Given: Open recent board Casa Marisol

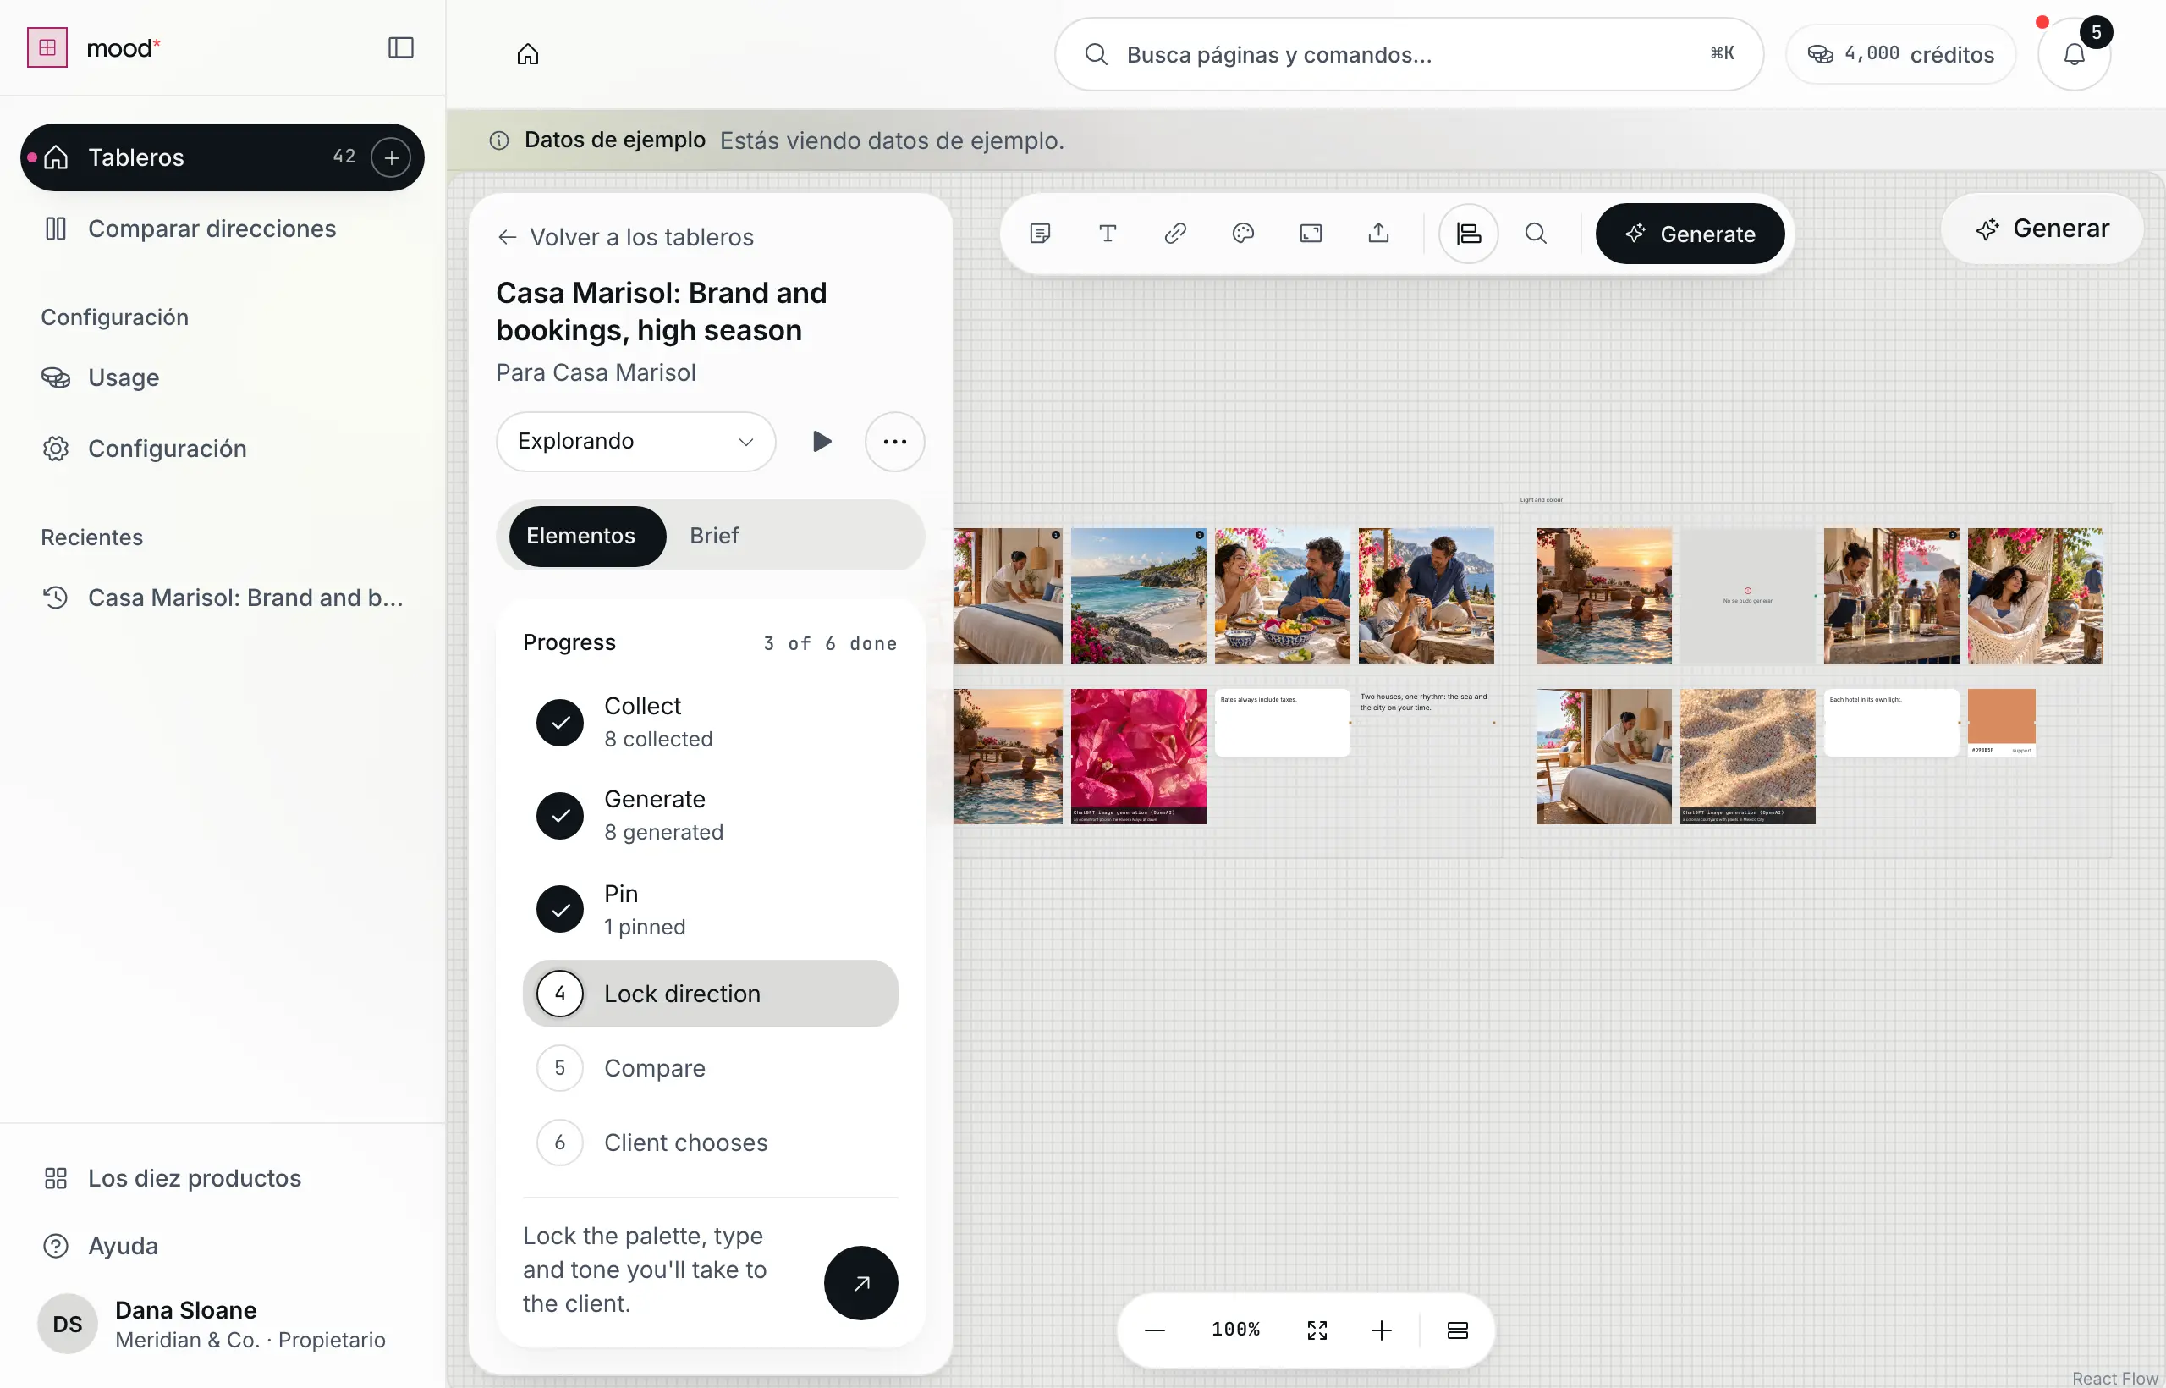Looking at the screenshot, I should (x=222, y=598).
